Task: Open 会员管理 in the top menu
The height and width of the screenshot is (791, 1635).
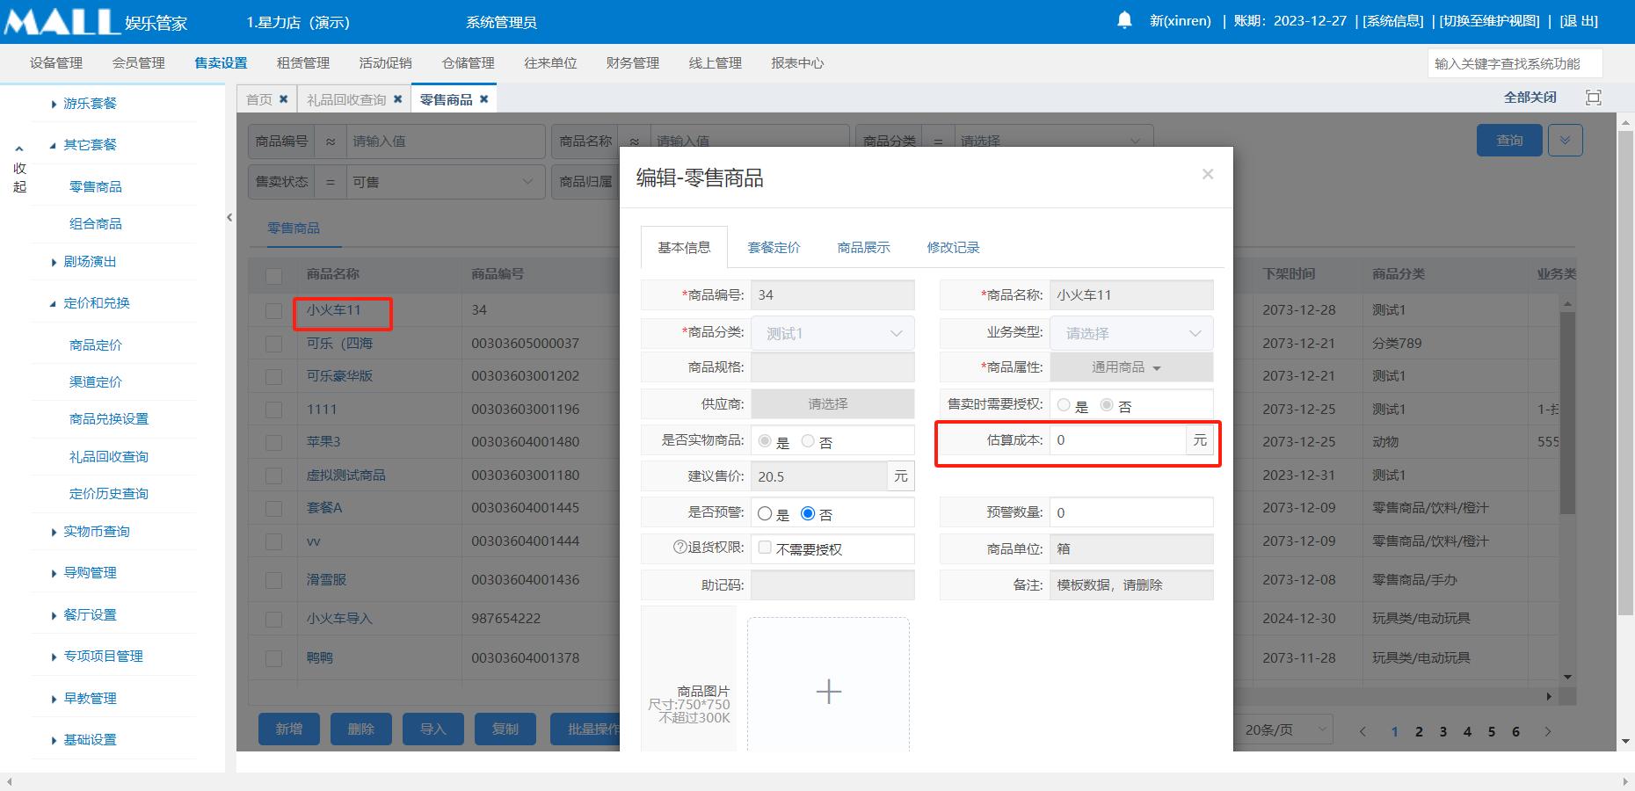Action: pyautogui.click(x=138, y=63)
